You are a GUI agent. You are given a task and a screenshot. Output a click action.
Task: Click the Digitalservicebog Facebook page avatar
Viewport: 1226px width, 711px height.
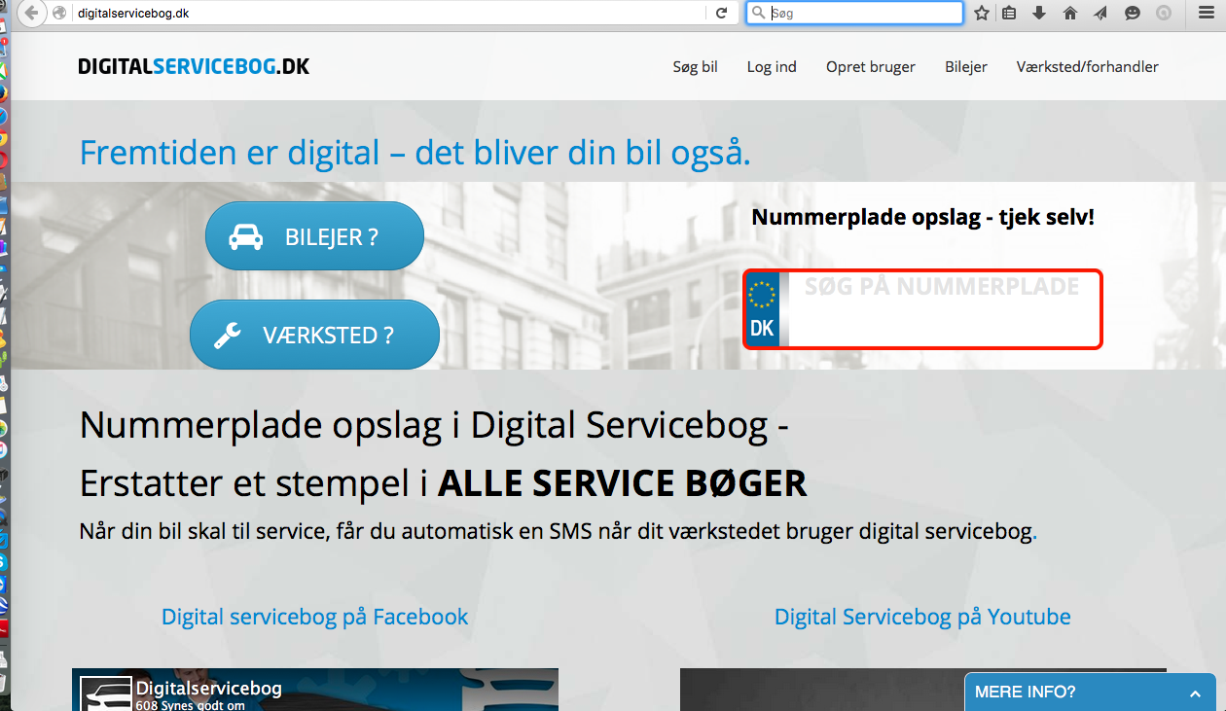(104, 693)
